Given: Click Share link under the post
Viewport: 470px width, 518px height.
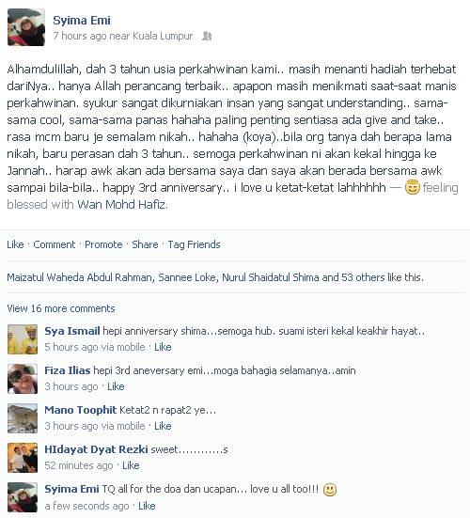Looking at the screenshot, I should 145,244.
